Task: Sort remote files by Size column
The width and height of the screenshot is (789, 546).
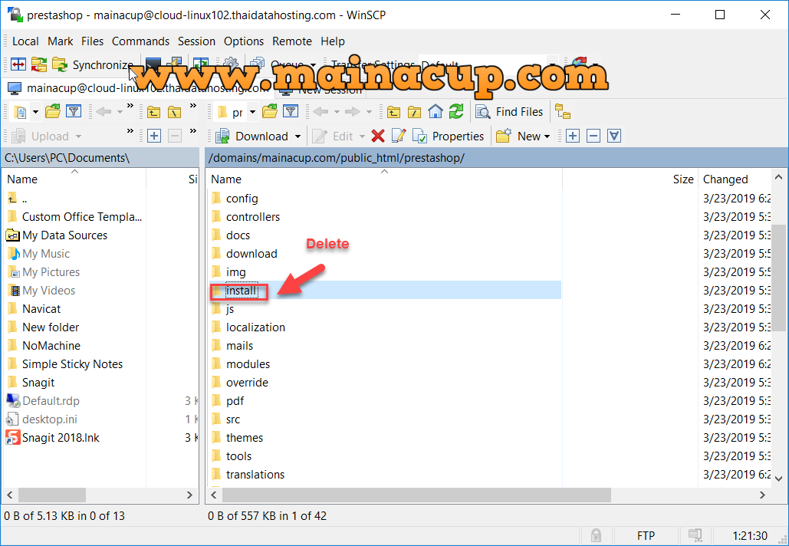Action: coord(630,179)
